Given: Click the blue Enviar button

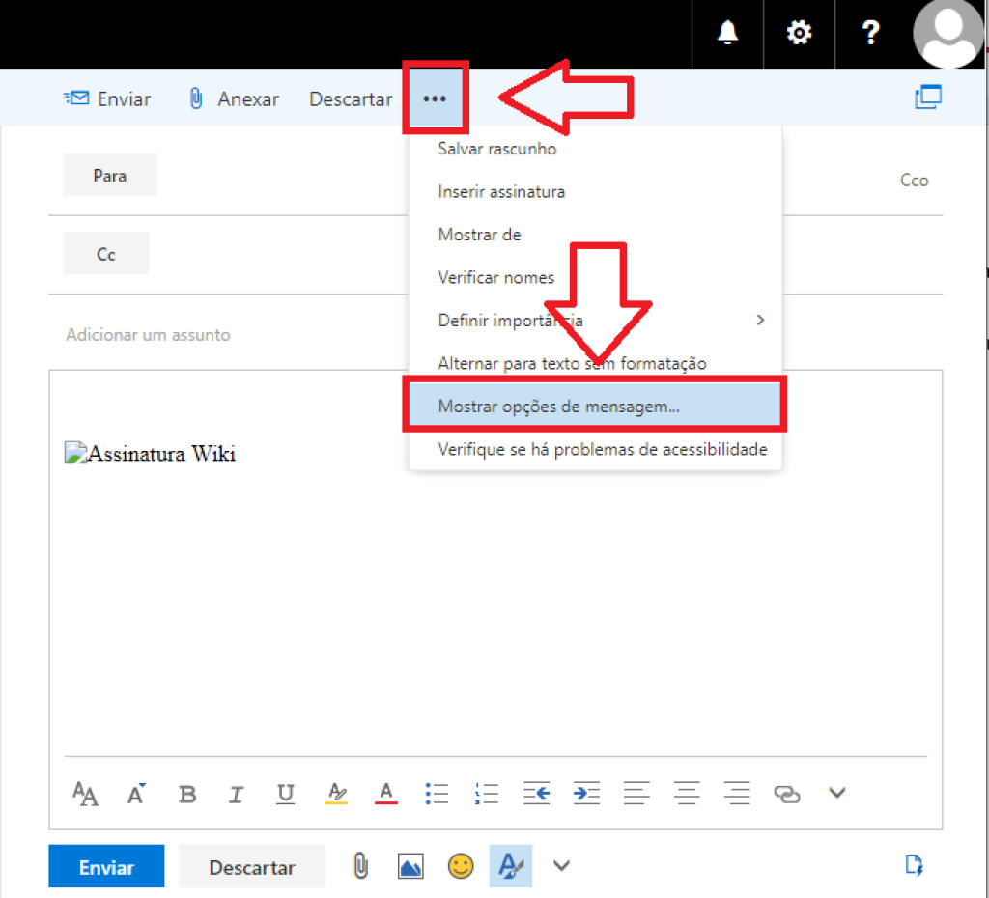Looking at the screenshot, I should point(106,866).
